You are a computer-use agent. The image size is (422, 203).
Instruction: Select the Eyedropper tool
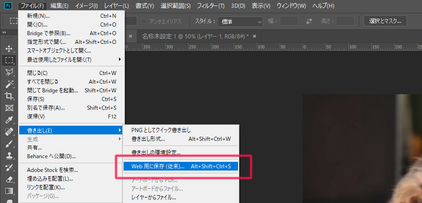9,120
